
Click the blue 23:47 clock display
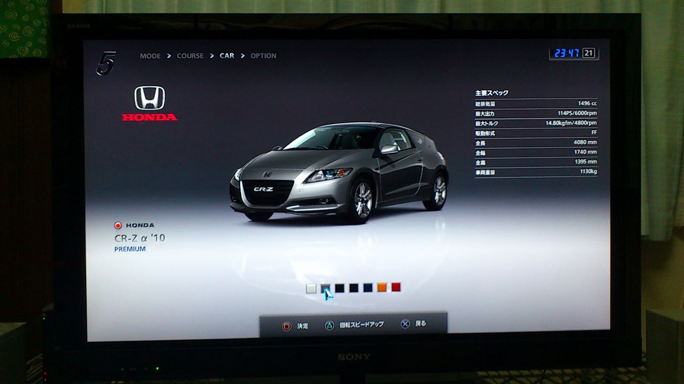pos(566,53)
